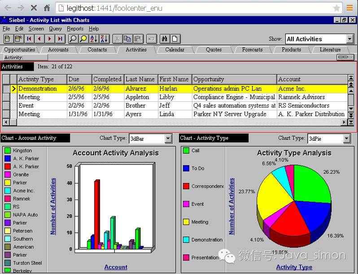Click the Opportunity column header
The width and height of the screenshot is (358, 274).
click(235, 79)
